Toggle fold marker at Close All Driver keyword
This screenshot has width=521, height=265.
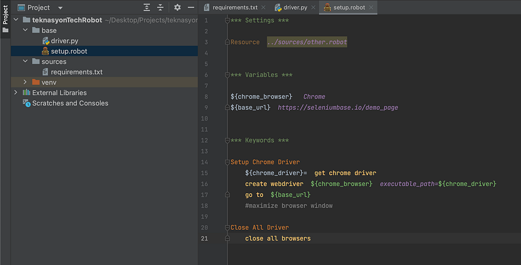227,228
